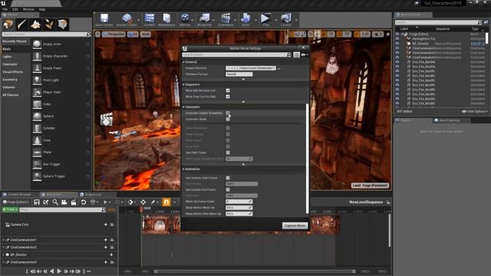Open the Help menu

[41, 9]
